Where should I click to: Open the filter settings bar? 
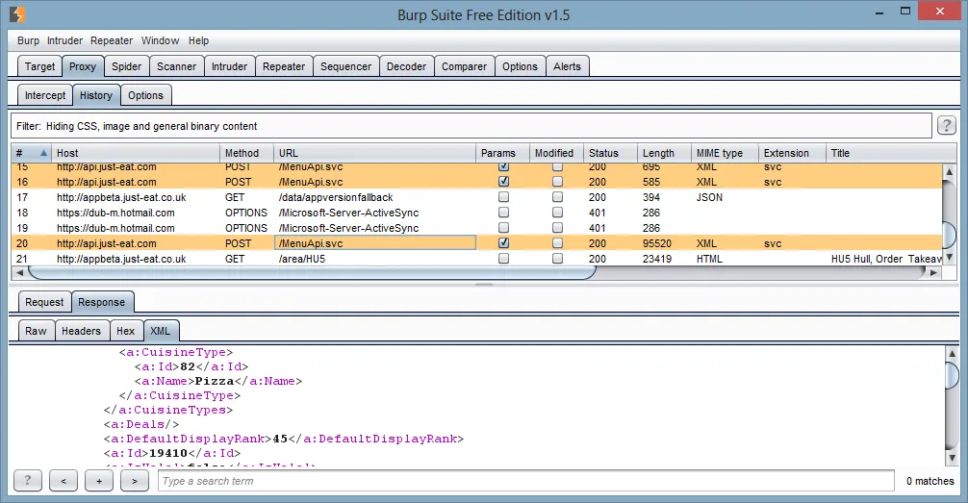tap(471, 126)
